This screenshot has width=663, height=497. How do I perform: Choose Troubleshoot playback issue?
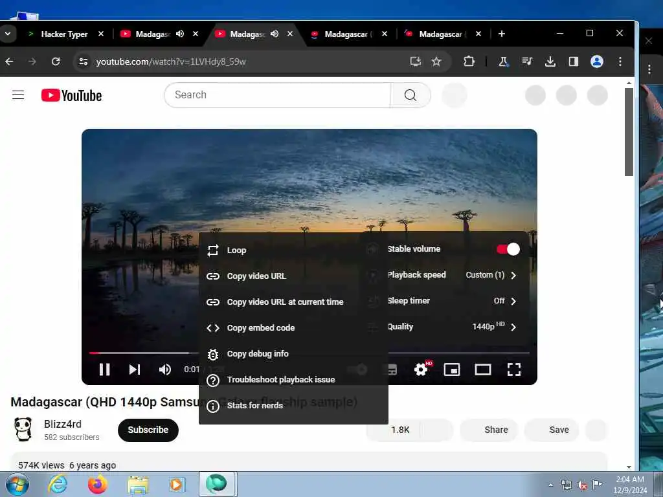(x=293, y=379)
